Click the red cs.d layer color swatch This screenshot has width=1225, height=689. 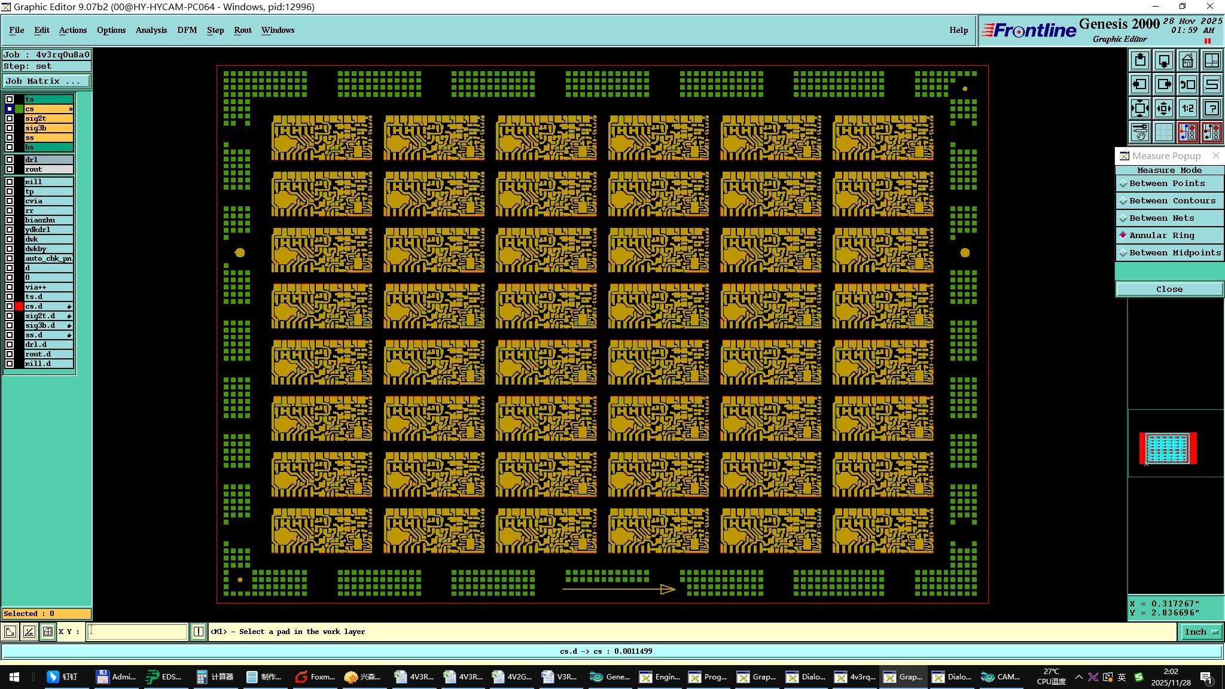coord(19,306)
